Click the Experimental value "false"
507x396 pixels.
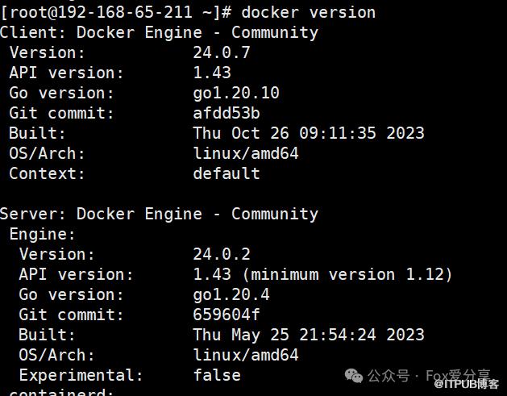point(217,375)
